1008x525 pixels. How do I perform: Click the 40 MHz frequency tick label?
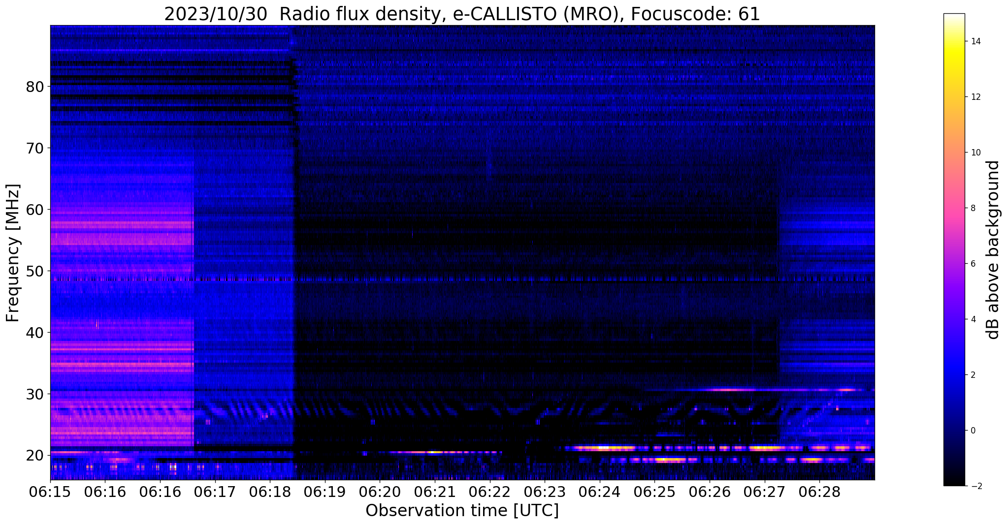coord(34,333)
